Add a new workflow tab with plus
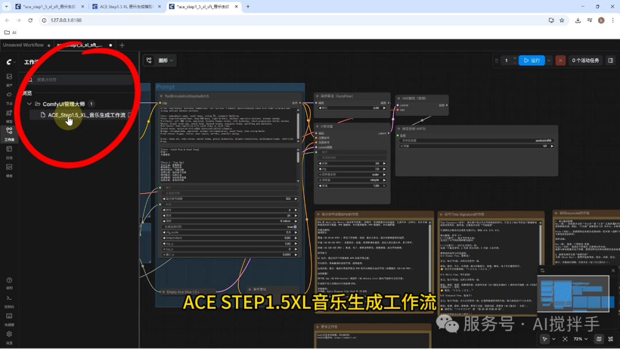620x349 pixels. point(122,45)
